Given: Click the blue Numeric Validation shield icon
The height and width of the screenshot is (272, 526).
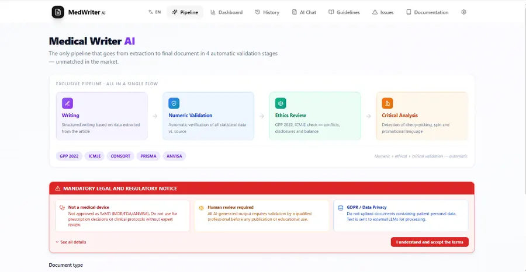Looking at the screenshot, I should coord(174,103).
